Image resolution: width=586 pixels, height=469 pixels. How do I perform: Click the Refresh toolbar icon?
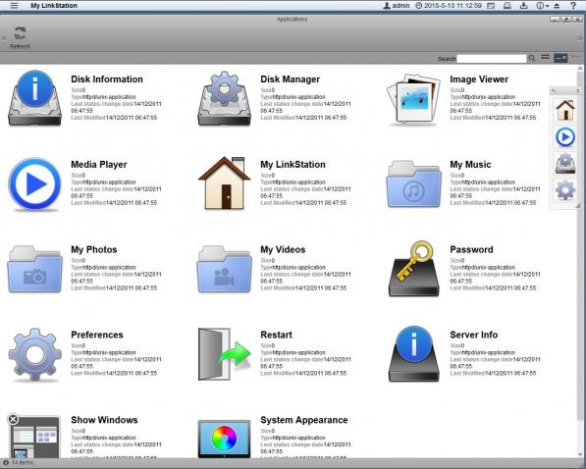20,37
